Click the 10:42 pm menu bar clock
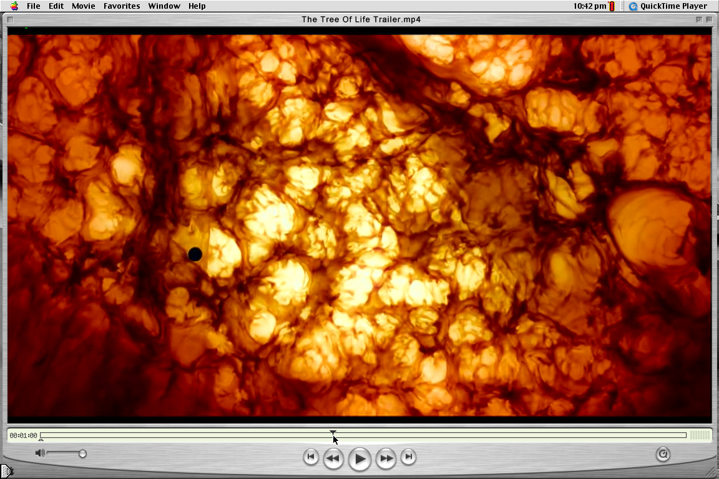The width and height of the screenshot is (719, 479). [590, 6]
